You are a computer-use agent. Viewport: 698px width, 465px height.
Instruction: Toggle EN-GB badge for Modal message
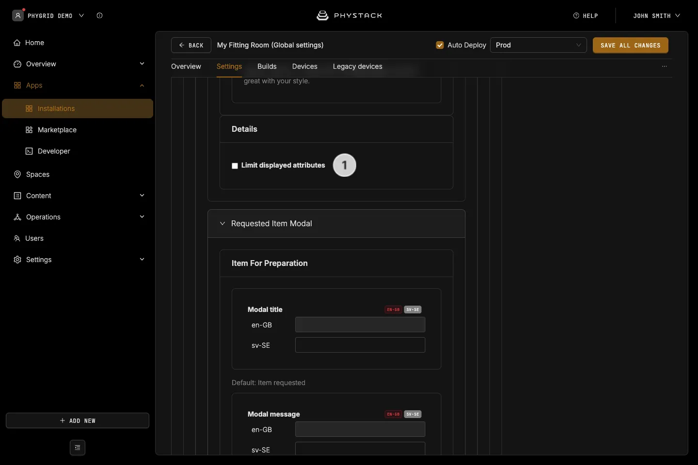(393, 414)
